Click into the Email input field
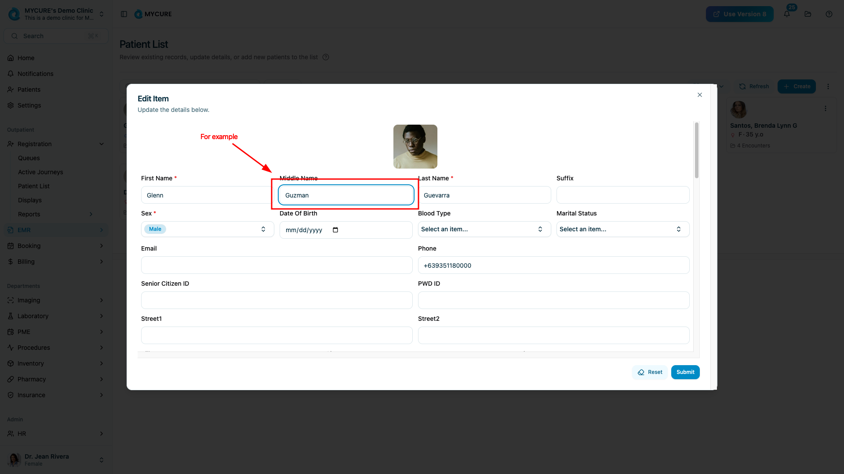Viewport: 844px width, 474px height. (x=276, y=265)
